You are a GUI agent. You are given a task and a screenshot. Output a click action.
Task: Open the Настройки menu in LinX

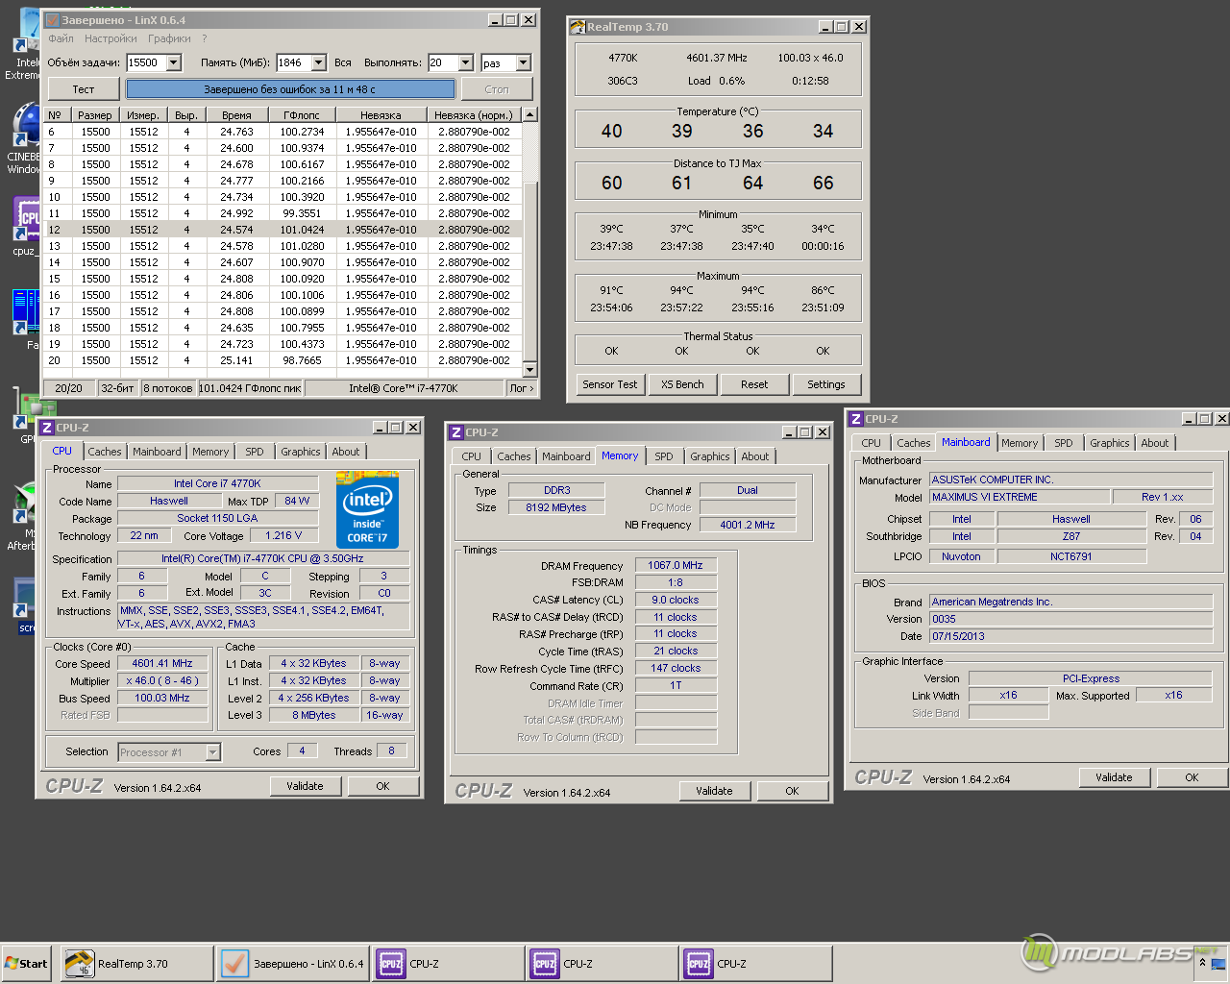point(111,38)
